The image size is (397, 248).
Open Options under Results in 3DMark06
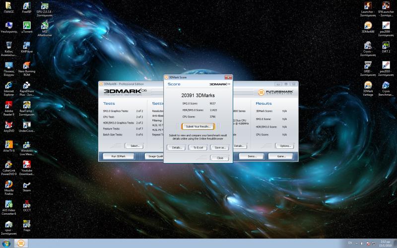284,146
